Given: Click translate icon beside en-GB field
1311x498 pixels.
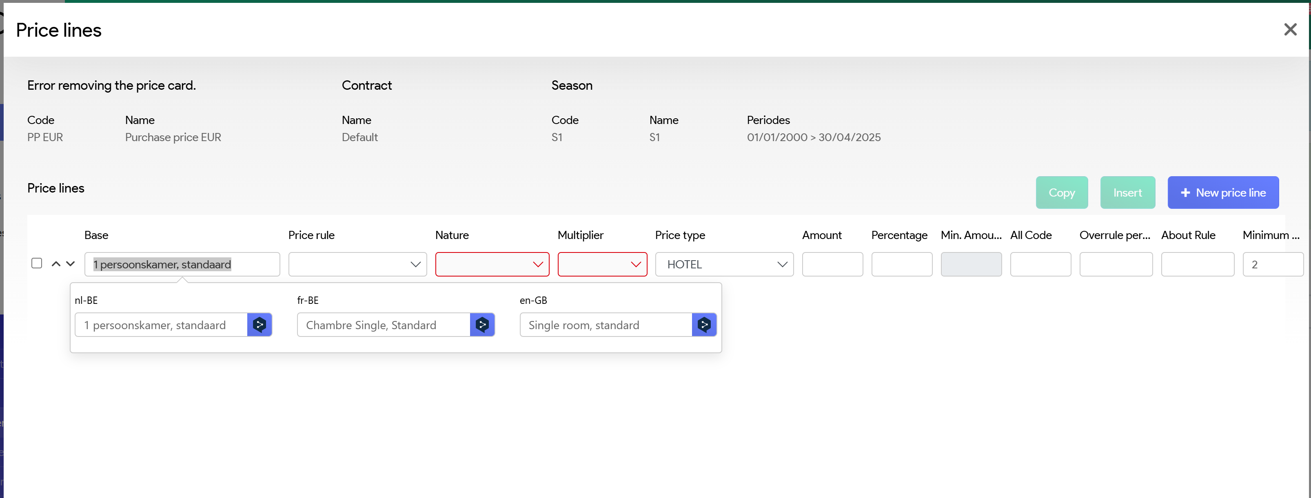Looking at the screenshot, I should coord(704,325).
